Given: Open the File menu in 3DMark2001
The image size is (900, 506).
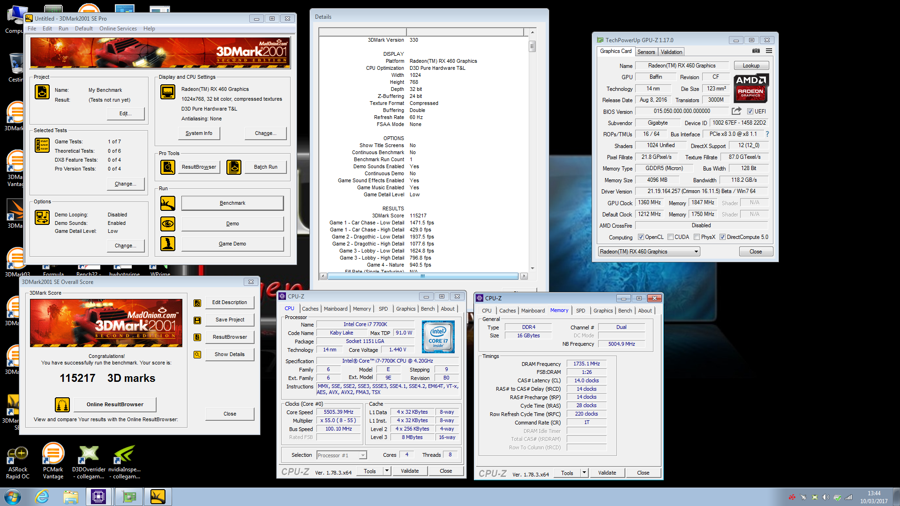Looking at the screenshot, I should 32,29.
